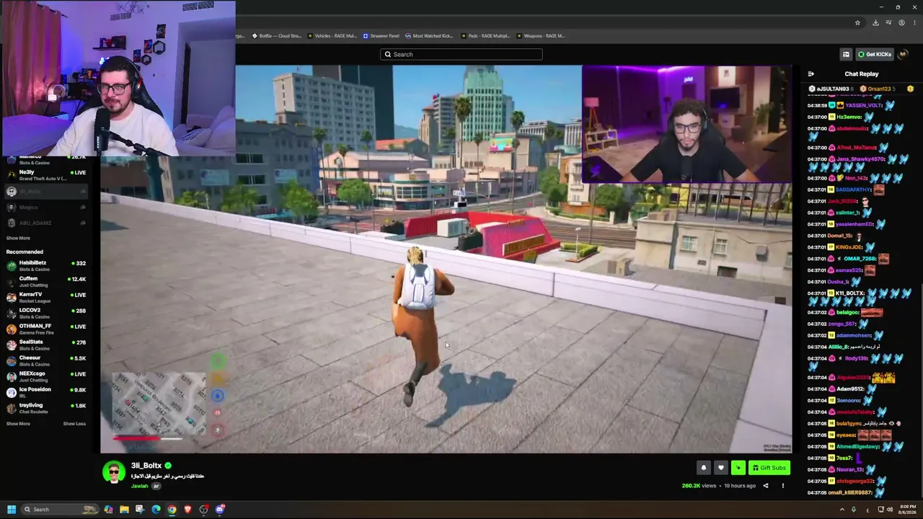The width and height of the screenshot is (923, 519).
Task: Select the ABU_ADAMZ sidebar channel
Action: tap(45, 223)
